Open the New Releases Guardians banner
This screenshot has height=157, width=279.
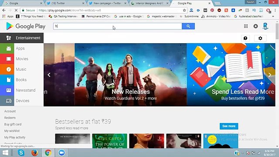point(131,75)
